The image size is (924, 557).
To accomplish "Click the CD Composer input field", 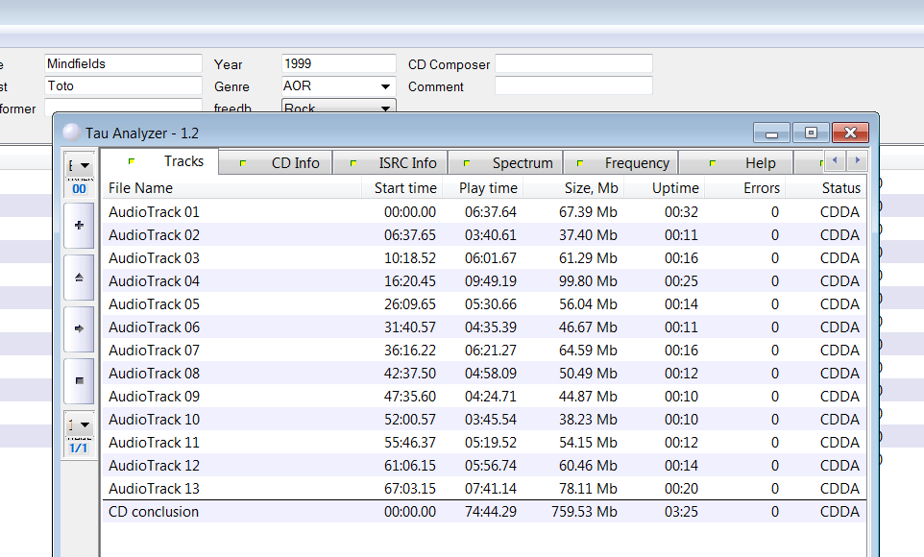I will [573, 63].
